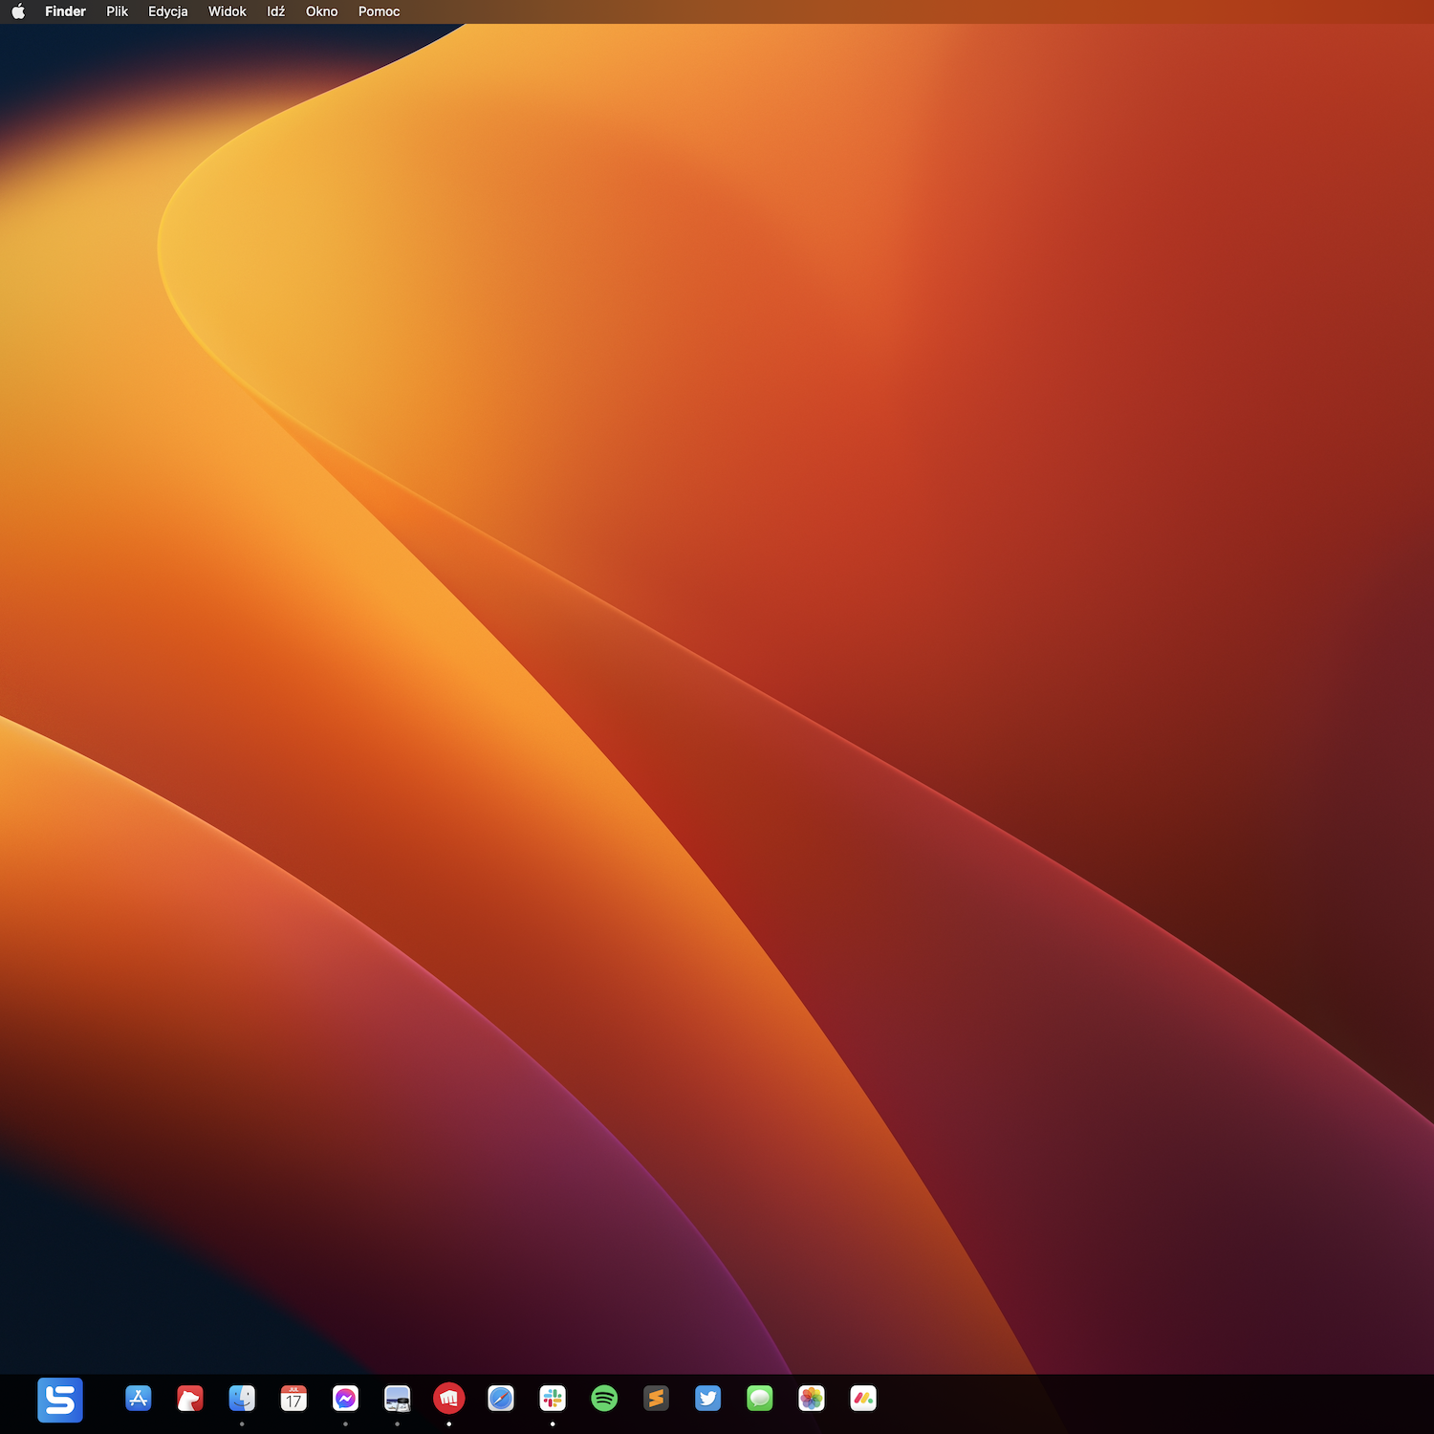Launch Photos app from the dock
The height and width of the screenshot is (1434, 1434).
tap(811, 1399)
